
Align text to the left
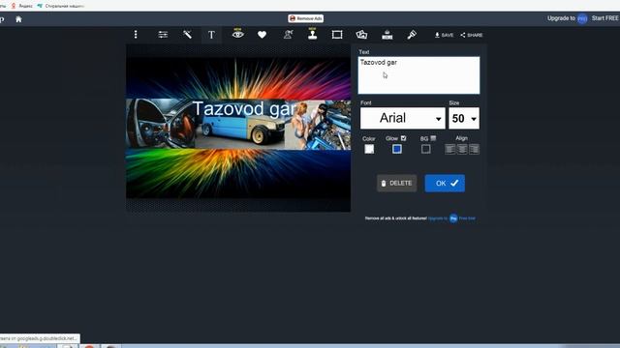click(x=449, y=149)
